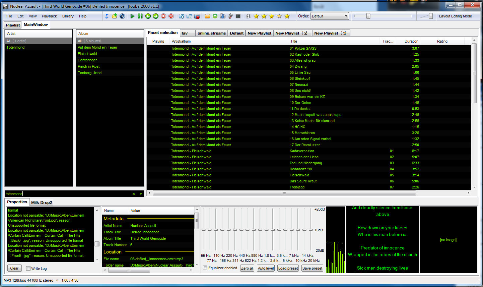Select Totenmond in the Artist list
Image resolution: width=483 pixels, height=287 pixels.
point(15,47)
